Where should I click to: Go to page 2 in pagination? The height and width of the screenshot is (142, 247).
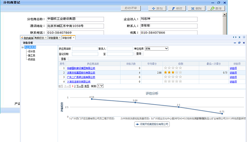tap(75, 86)
